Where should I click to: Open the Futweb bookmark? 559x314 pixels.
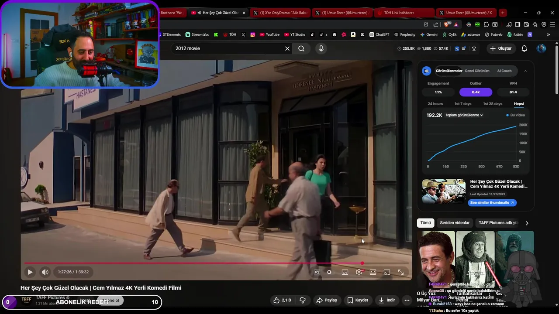493,34
